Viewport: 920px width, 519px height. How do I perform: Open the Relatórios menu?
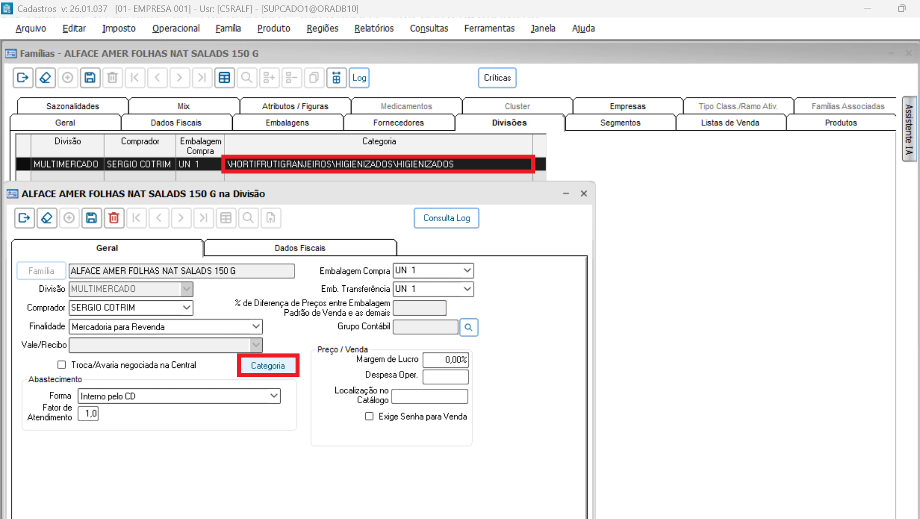(x=374, y=28)
